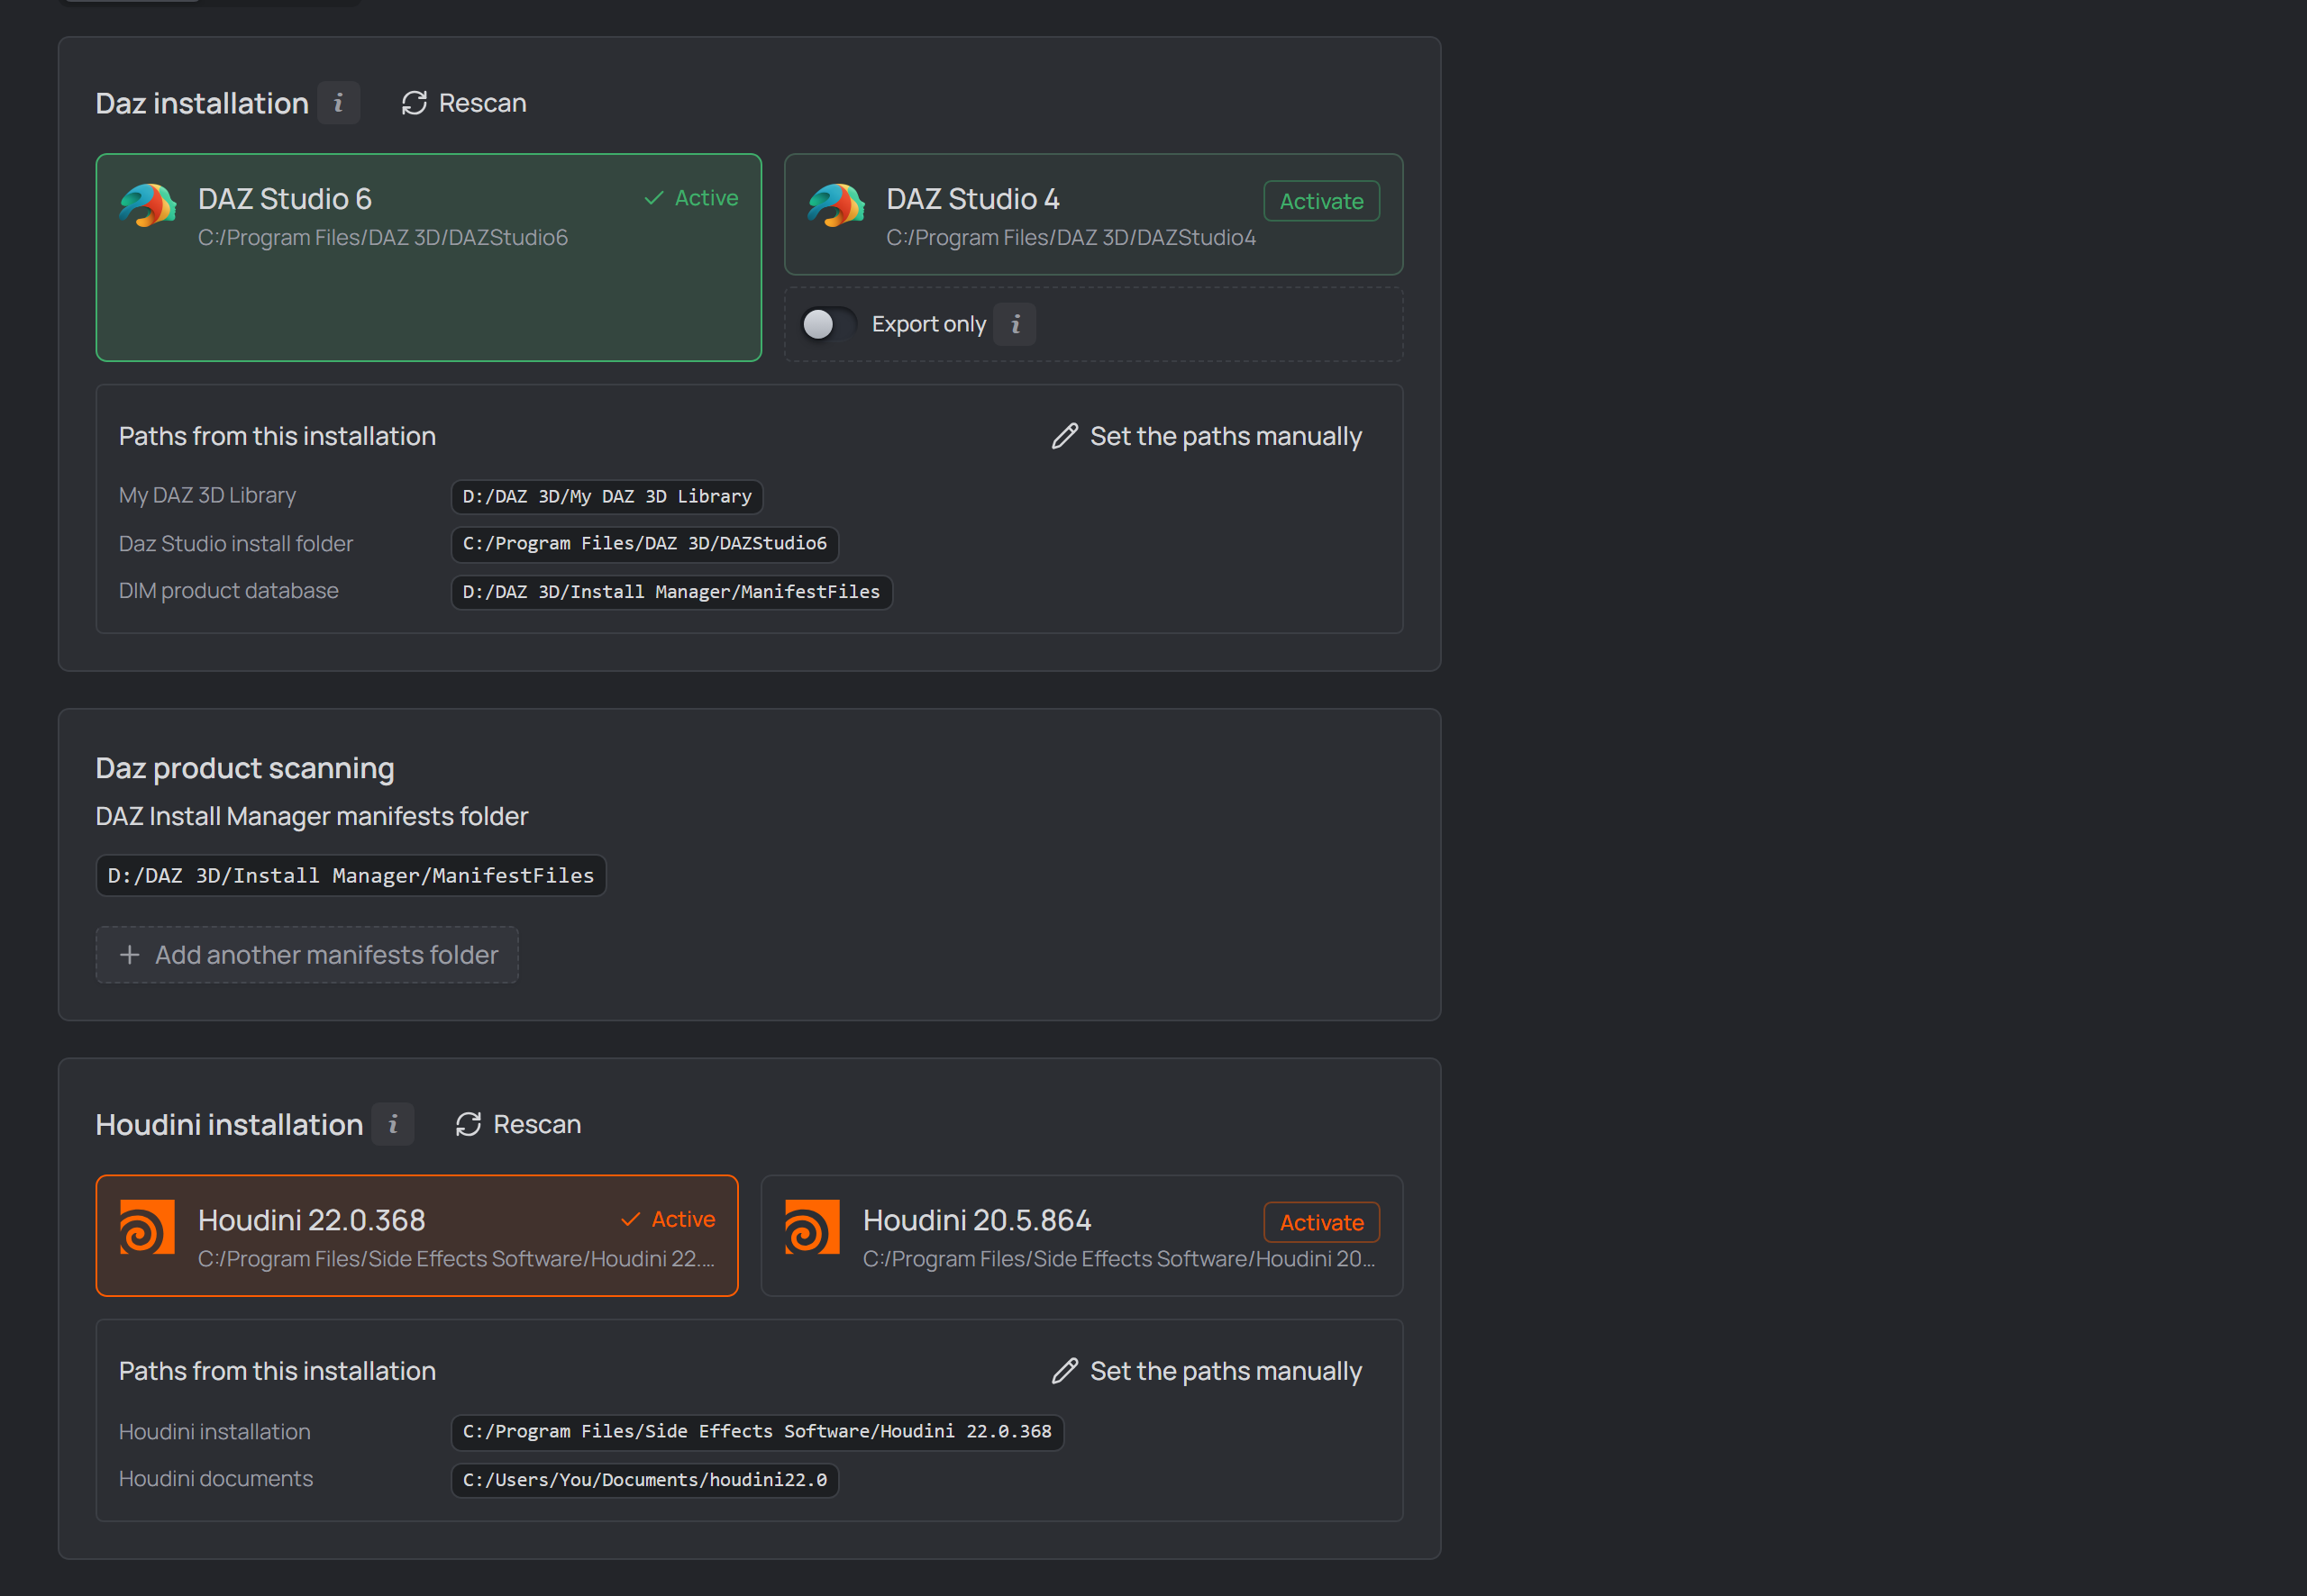The width and height of the screenshot is (2307, 1596).
Task: Open the Daz installation info icon
Action: 338,103
